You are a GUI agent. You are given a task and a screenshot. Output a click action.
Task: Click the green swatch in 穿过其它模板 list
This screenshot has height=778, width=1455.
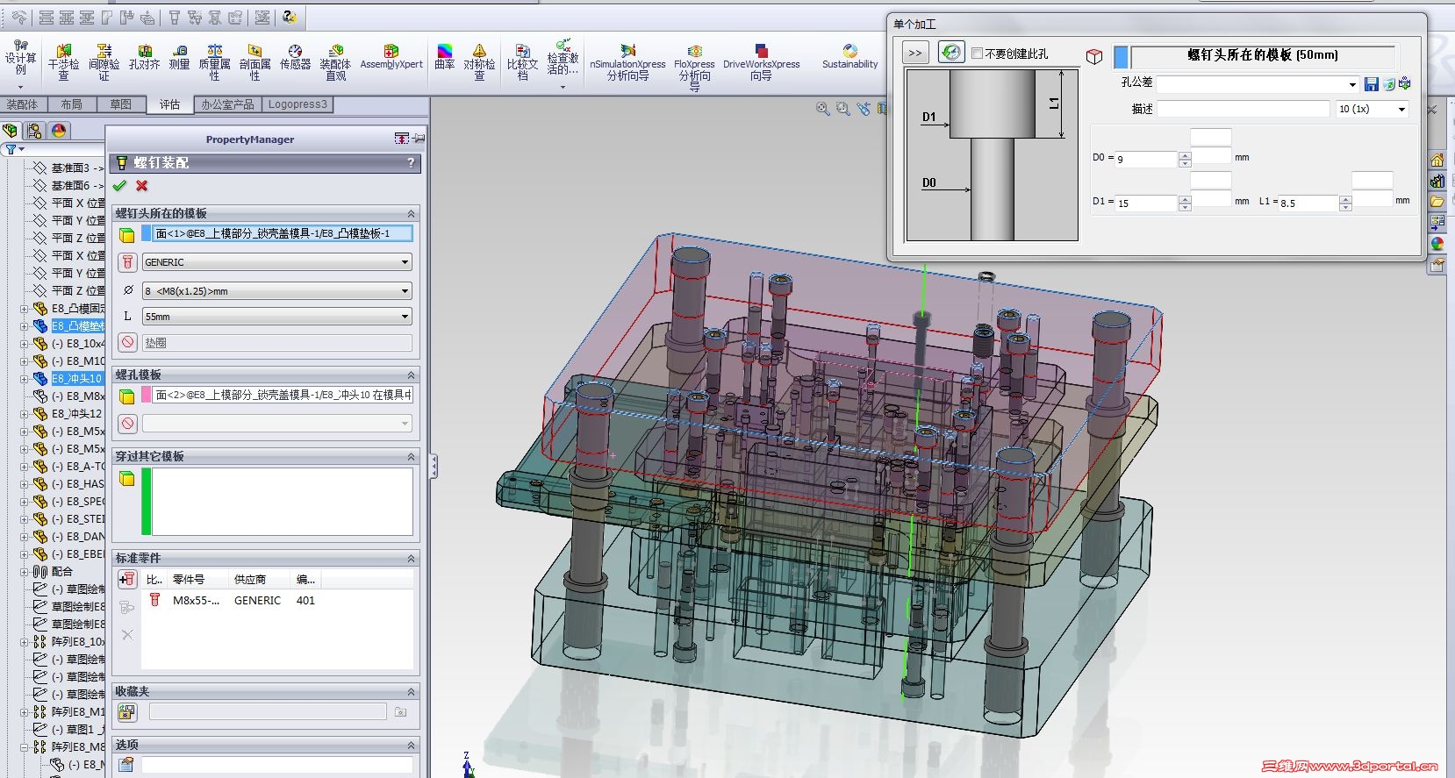tap(147, 502)
